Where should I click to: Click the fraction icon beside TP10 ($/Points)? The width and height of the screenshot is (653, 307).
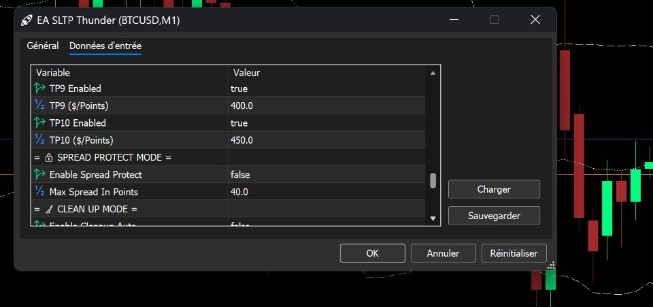coord(39,140)
